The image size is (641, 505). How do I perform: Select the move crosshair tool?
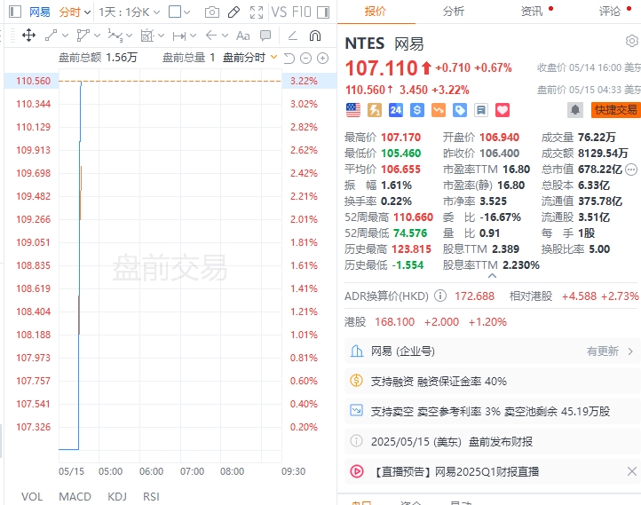(28, 36)
